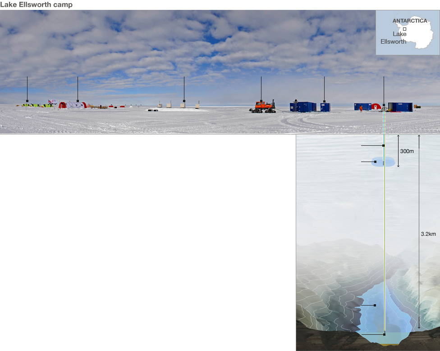Click the ANTARCTICA label on the inset map
The image size is (440, 351).
(x=409, y=21)
